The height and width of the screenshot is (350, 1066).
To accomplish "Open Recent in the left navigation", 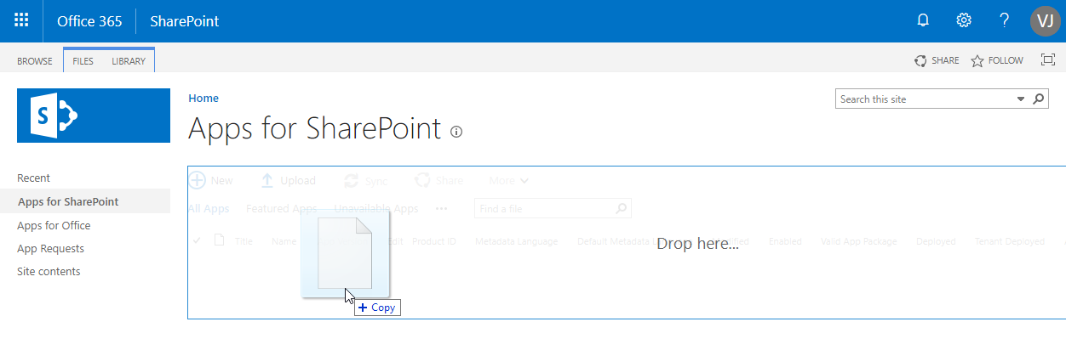I will (33, 178).
